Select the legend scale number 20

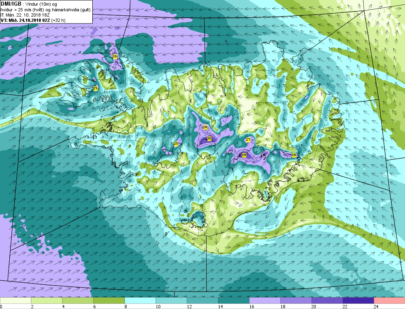coord(314,307)
